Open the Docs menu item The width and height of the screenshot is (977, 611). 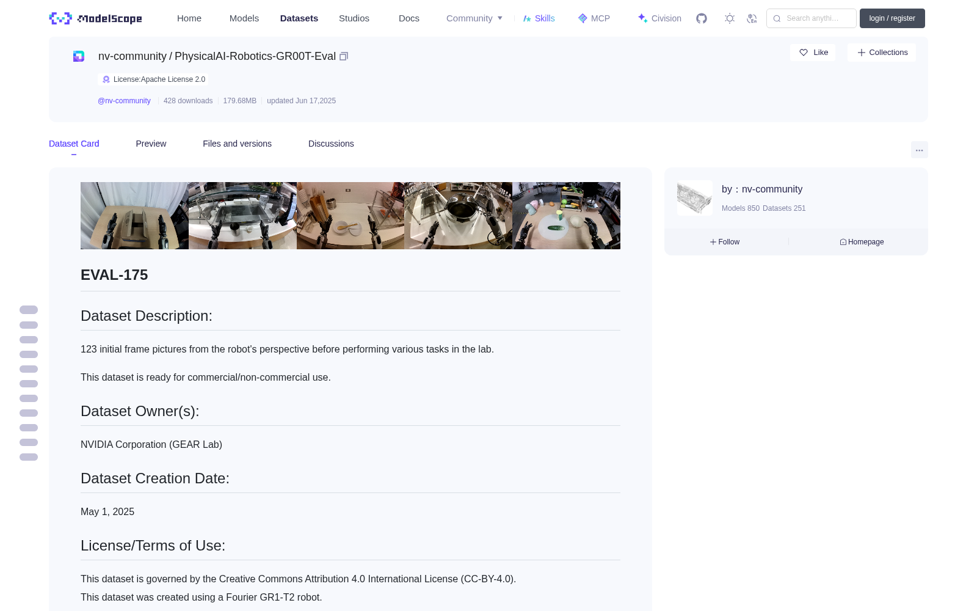pos(409,18)
